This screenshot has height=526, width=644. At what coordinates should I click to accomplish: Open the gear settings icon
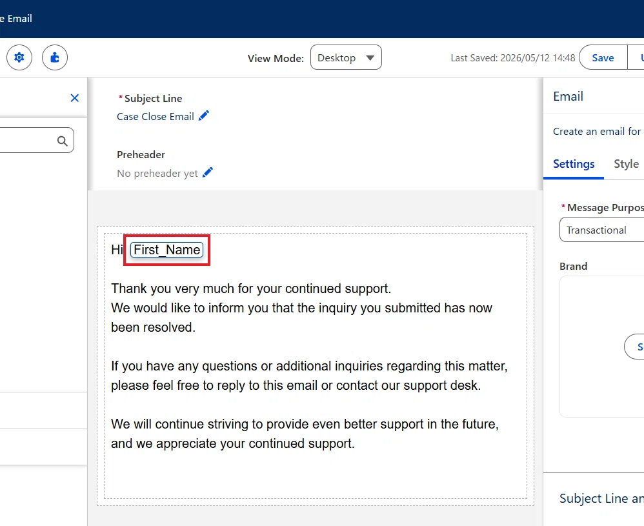coord(19,57)
